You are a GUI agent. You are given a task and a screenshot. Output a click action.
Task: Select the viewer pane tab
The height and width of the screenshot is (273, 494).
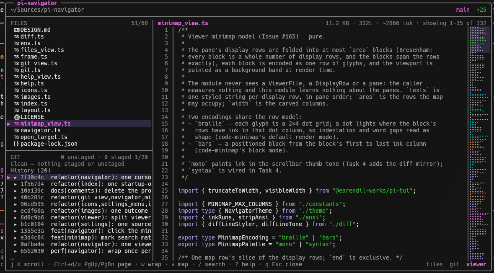476,265
